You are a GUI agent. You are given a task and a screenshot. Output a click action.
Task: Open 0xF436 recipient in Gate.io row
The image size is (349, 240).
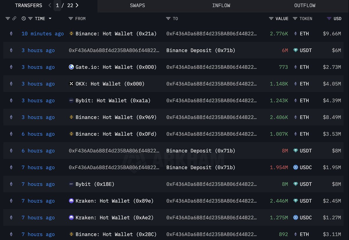click(x=211, y=67)
